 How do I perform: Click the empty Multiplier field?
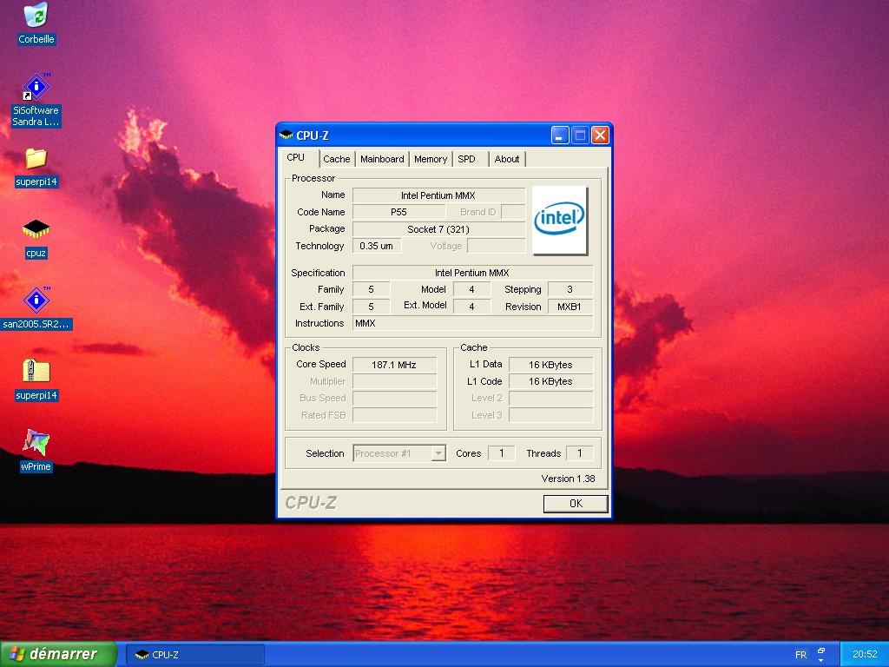pos(394,381)
